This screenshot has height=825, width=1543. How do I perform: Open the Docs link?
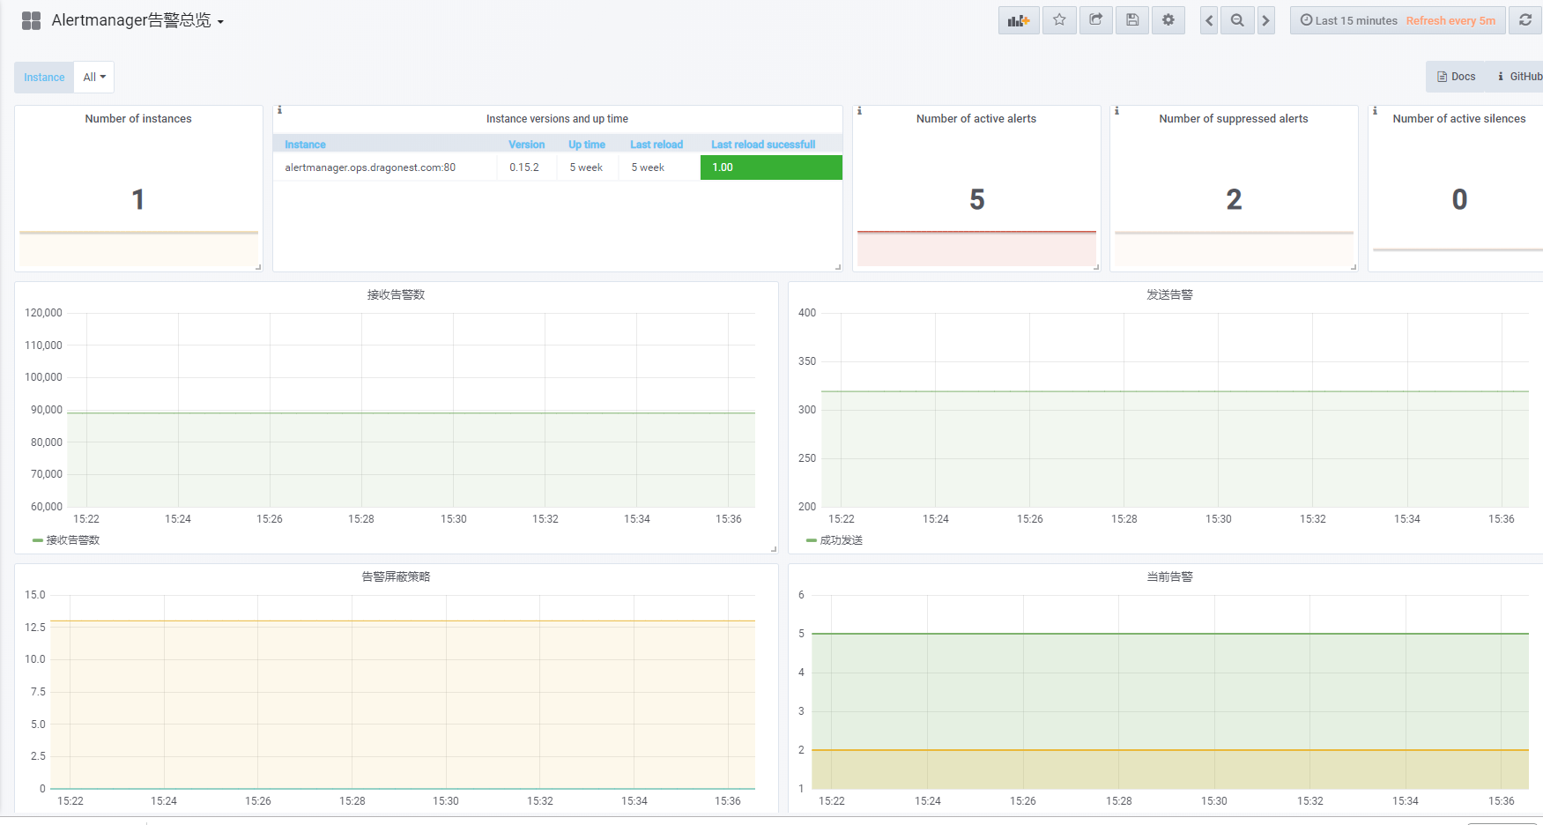pos(1457,77)
